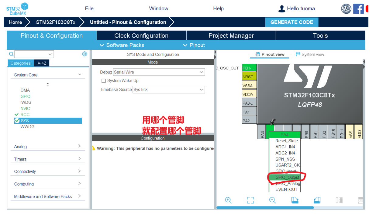The height and width of the screenshot is (219, 376).
Task: Click the green checkmark icon beside SYS
Action: 17,121
